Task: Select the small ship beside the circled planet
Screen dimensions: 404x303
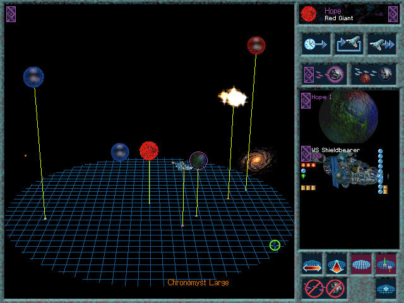Action: coord(182,165)
